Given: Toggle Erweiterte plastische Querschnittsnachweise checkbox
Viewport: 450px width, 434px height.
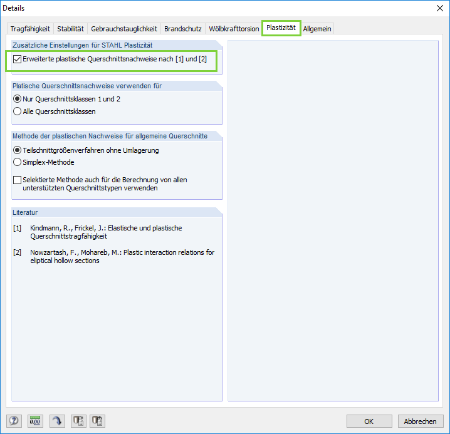Looking at the screenshot, I should point(17,59).
